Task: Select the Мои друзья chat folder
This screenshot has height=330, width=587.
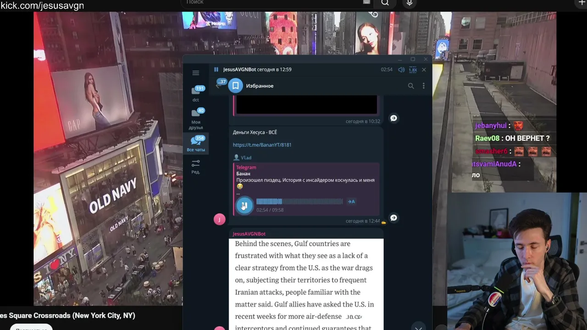Action: pos(196,119)
